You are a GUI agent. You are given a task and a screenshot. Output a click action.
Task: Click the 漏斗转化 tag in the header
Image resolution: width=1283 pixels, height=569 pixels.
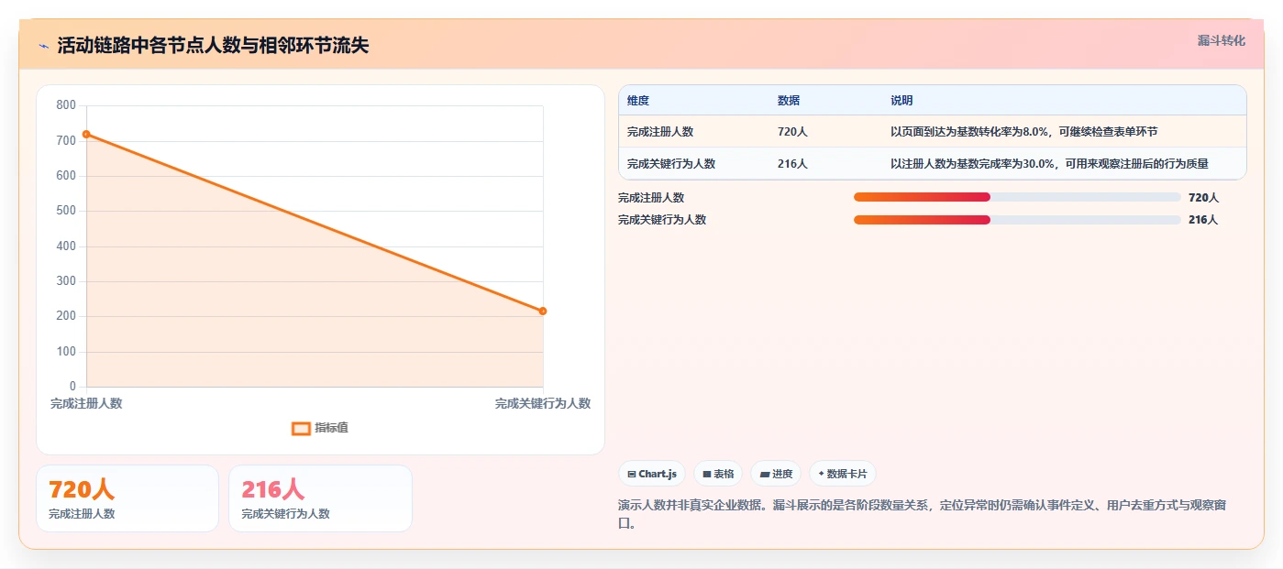tap(1221, 40)
